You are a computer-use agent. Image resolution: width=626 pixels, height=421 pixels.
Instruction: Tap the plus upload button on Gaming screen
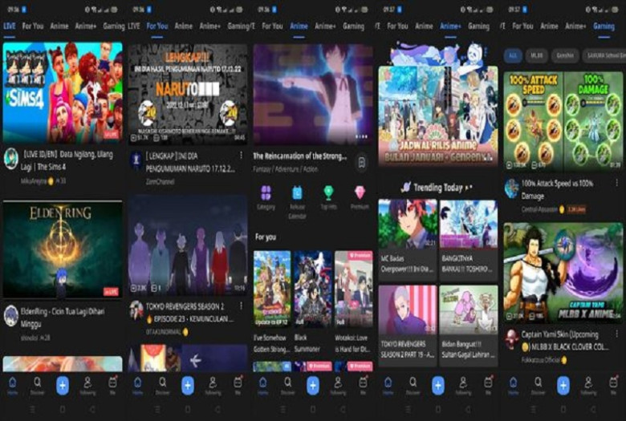click(563, 386)
